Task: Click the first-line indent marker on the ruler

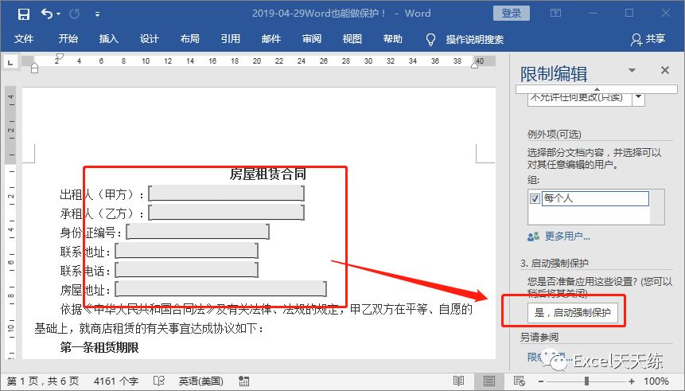Action: coord(60,57)
